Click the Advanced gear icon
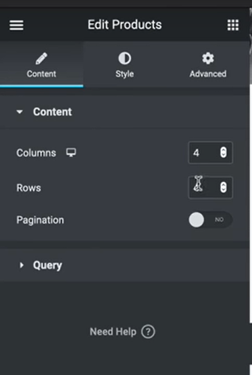Screen dimensions: 252x375 point(208,58)
